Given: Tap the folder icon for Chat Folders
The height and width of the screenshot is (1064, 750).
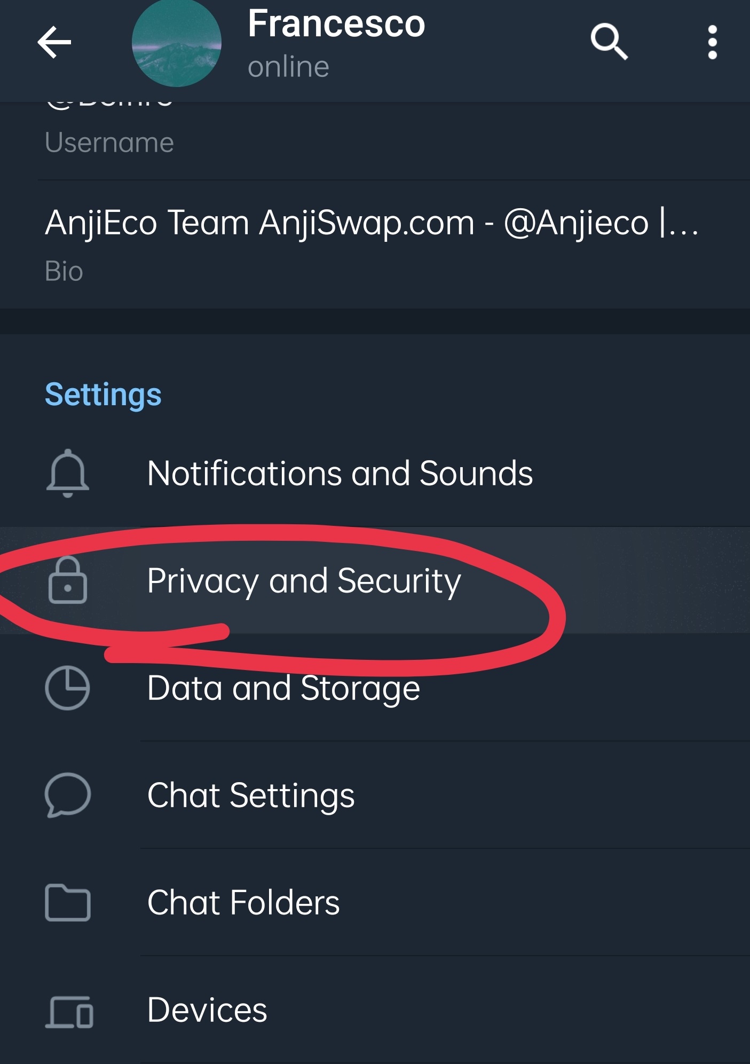Looking at the screenshot, I should 67,902.
